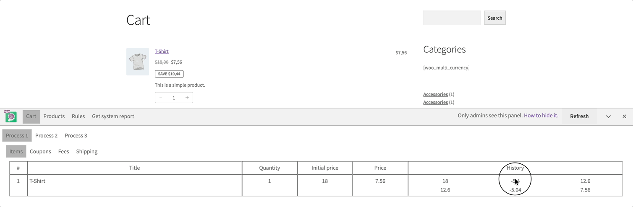Open the T-Shirt product link
Screen dimensions: 633x207
[162, 52]
